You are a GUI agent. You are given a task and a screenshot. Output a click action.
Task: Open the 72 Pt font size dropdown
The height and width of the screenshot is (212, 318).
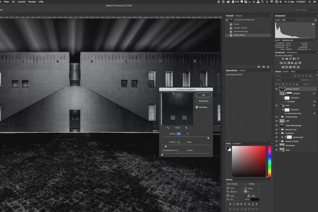(236, 188)
